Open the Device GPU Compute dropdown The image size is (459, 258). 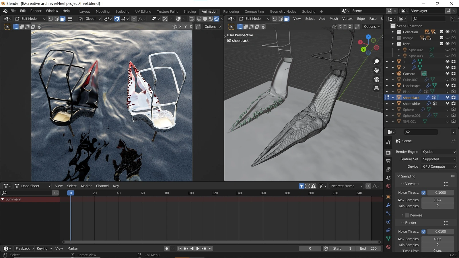point(439,167)
